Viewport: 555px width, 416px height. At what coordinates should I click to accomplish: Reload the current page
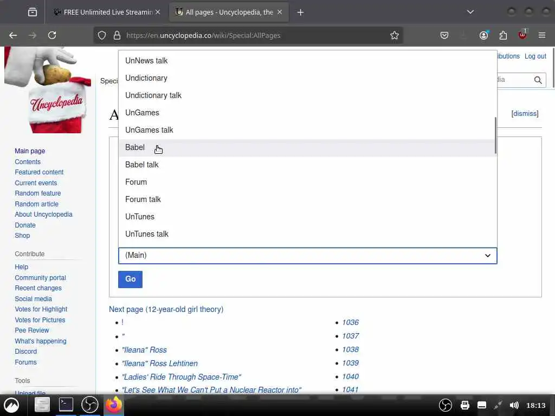click(52, 35)
